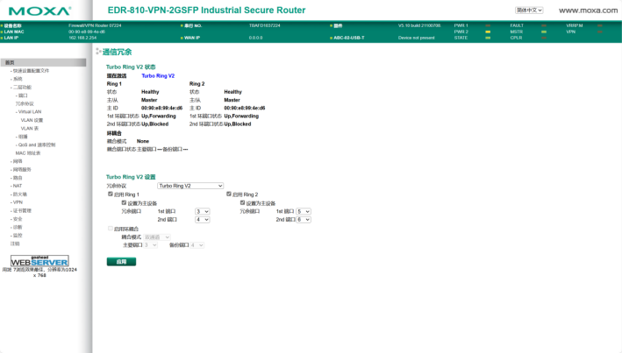Image resolution: width=622 pixels, height=353 pixels.
Task: Expand 网络 in the sidebar
Action: click(18, 161)
